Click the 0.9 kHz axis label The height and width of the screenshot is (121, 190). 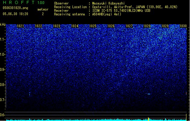[x=3, y=70]
